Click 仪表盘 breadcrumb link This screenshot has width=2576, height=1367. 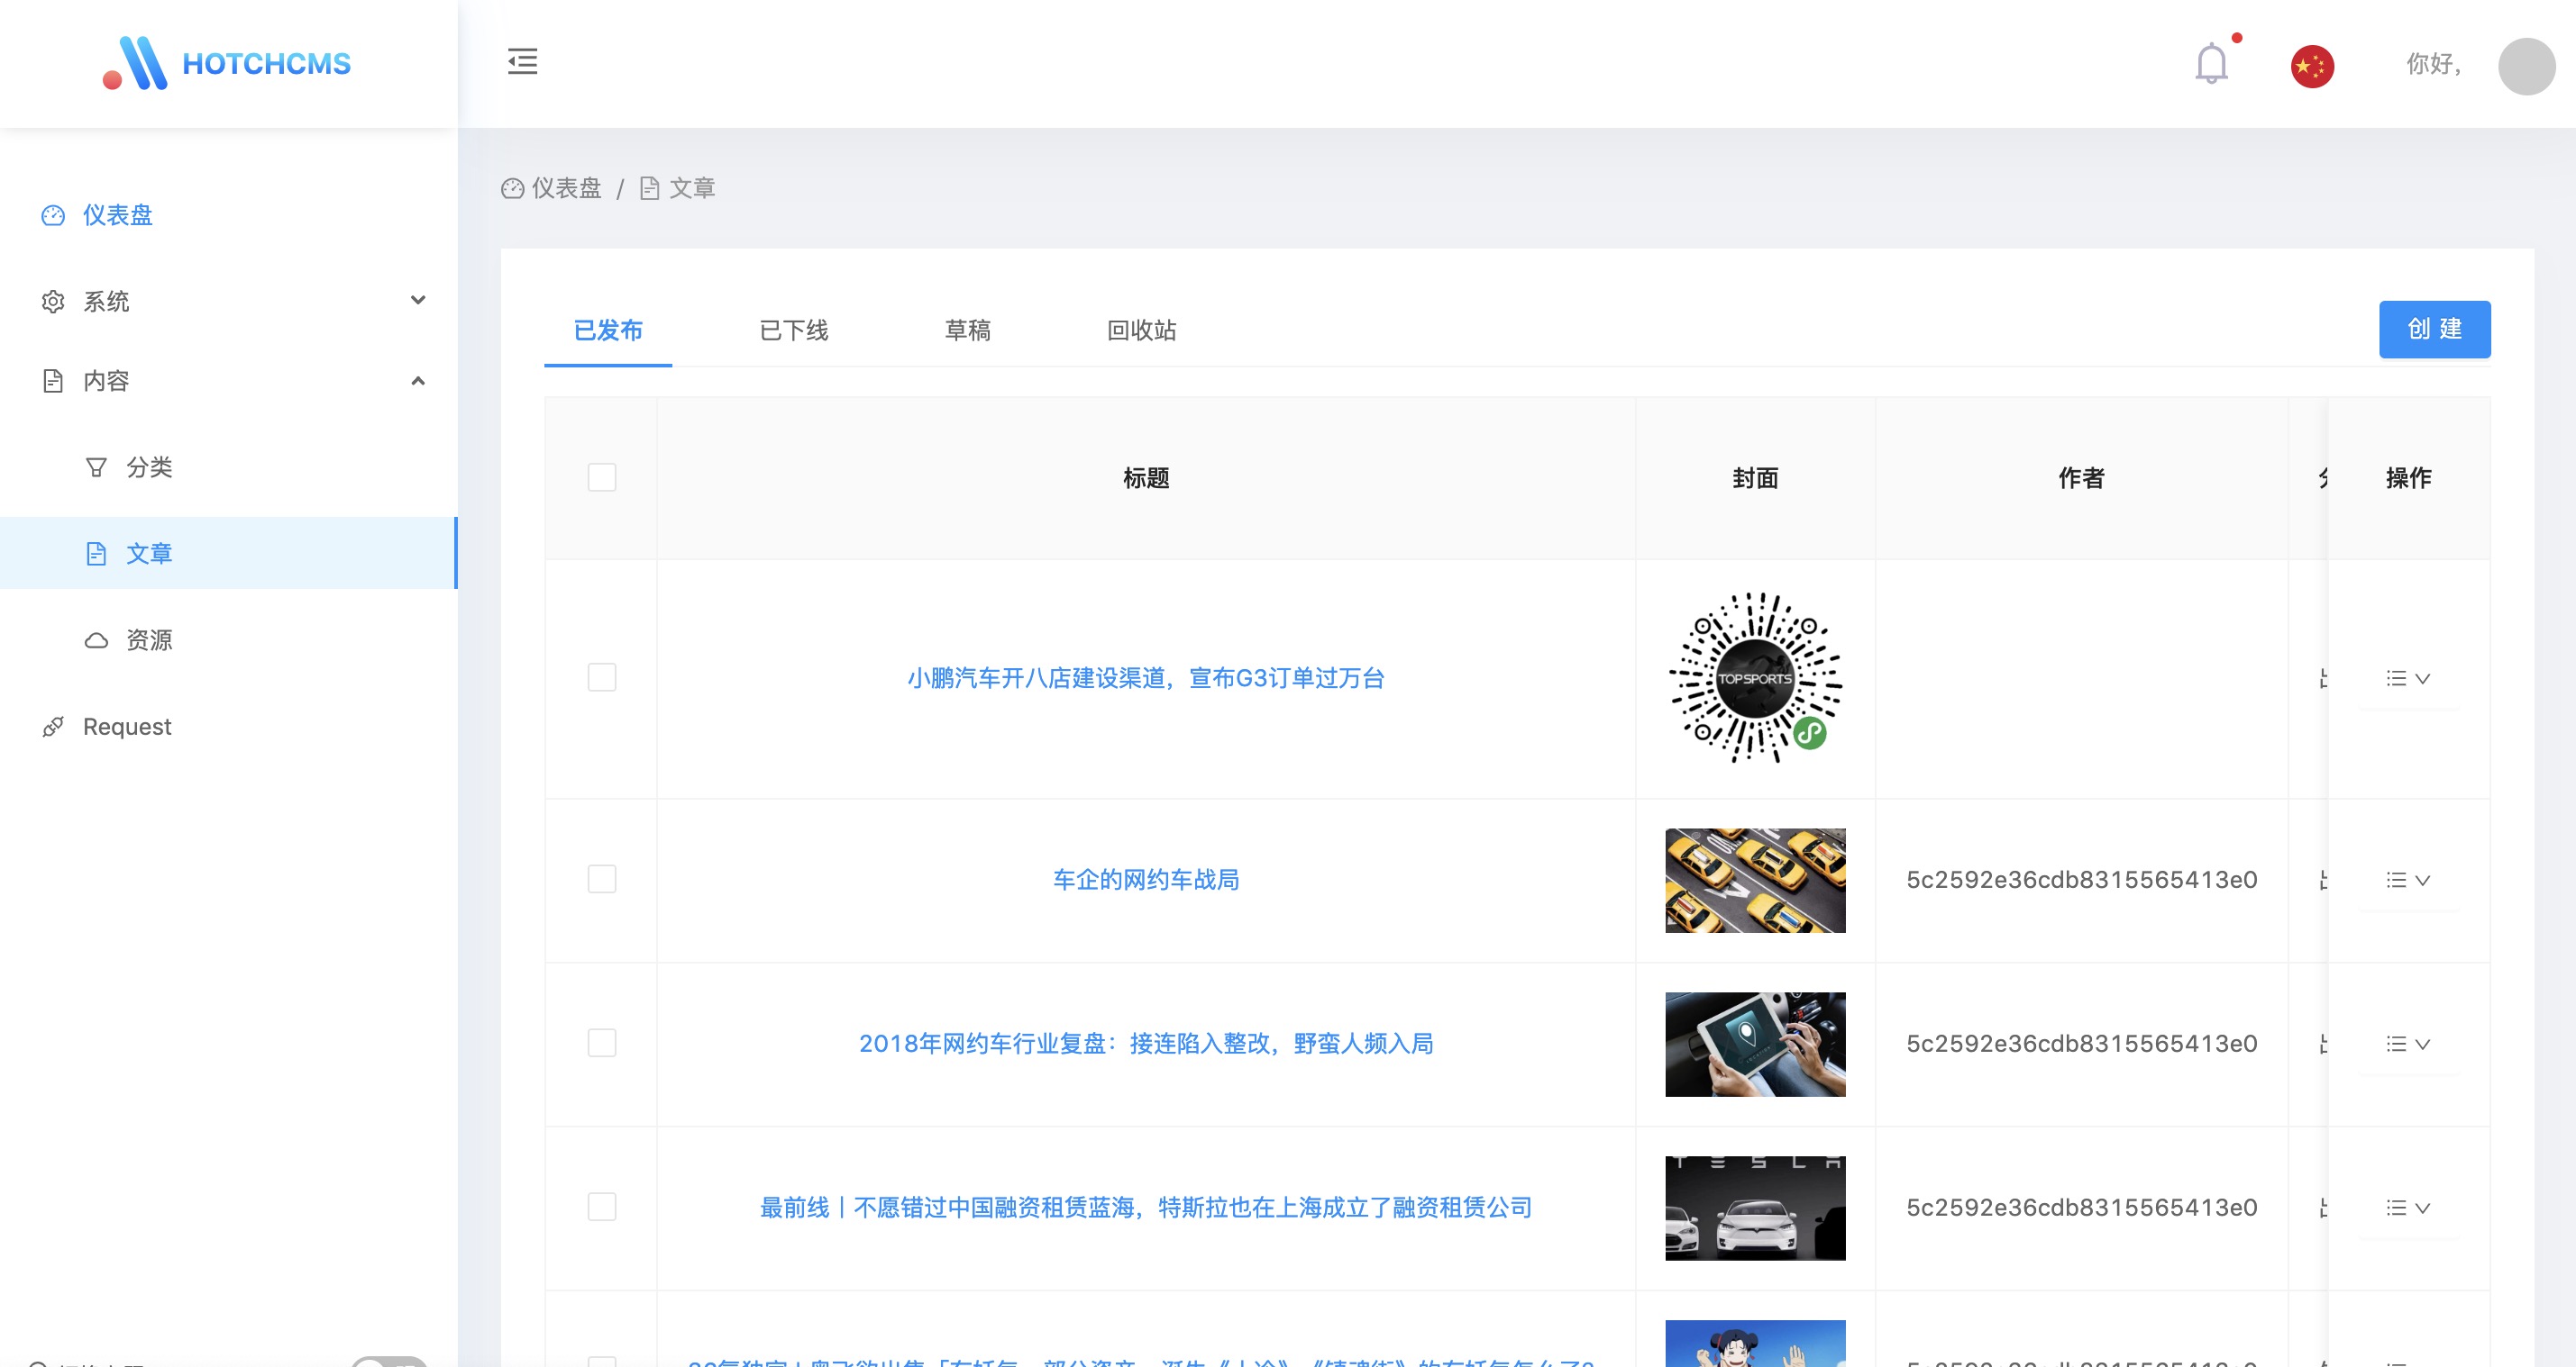565,188
